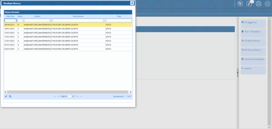The width and height of the screenshot is (272, 129).
Task: Click the horizontal scrollbar right arrow
Action: point(131,91)
